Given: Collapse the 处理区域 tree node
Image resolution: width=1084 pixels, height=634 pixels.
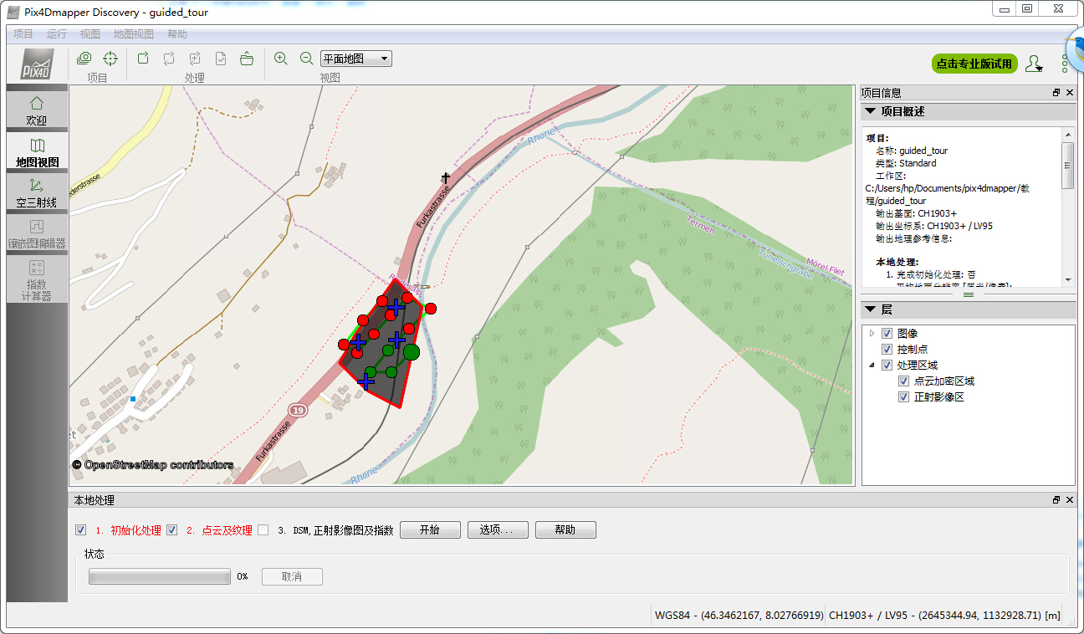Looking at the screenshot, I should pyautogui.click(x=872, y=366).
